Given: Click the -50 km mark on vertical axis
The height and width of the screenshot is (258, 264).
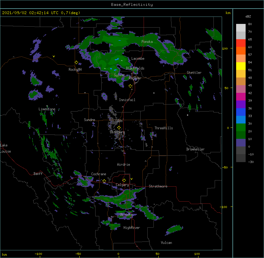Looking at the screenshot, I should [225, 167].
